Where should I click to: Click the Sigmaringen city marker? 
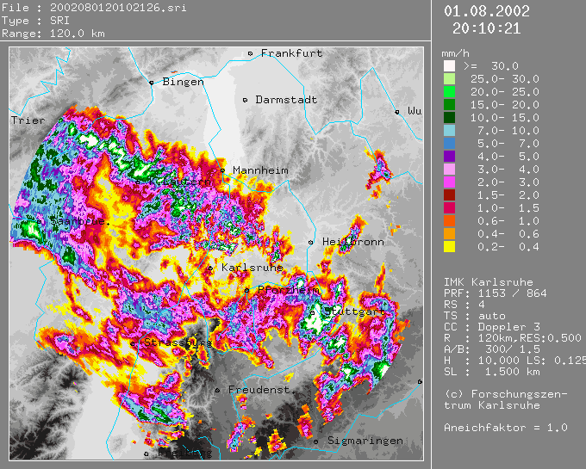[318, 441]
